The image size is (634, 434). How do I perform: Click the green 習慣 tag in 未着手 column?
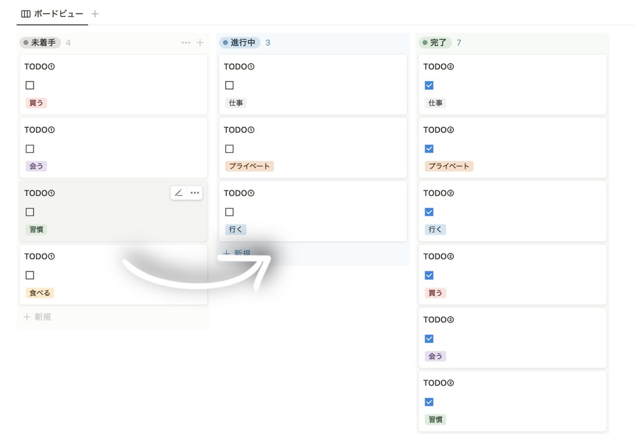click(36, 230)
